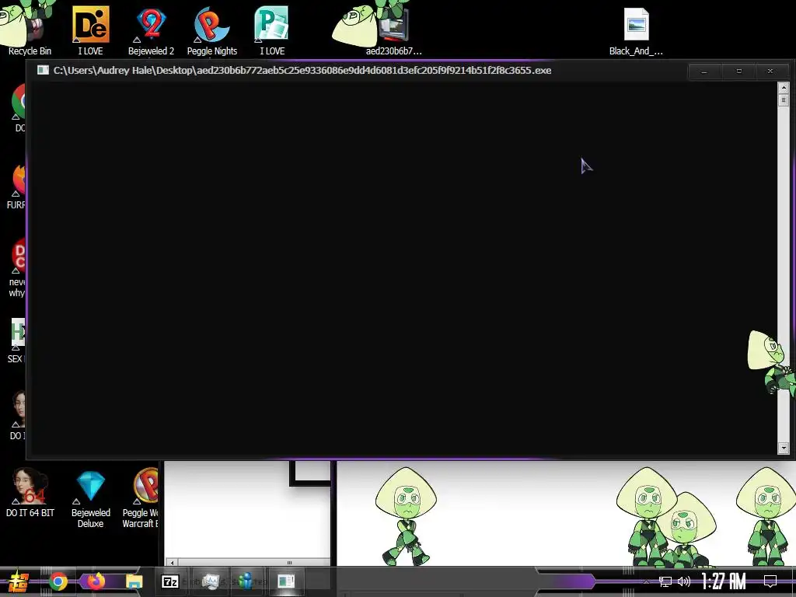
Task: Open the network icon in system tray
Action: (665, 581)
